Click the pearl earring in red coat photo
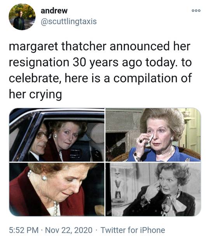Viewport: 210px width, 240px height. tap(44, 178)
